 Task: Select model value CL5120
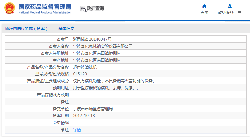80,74
